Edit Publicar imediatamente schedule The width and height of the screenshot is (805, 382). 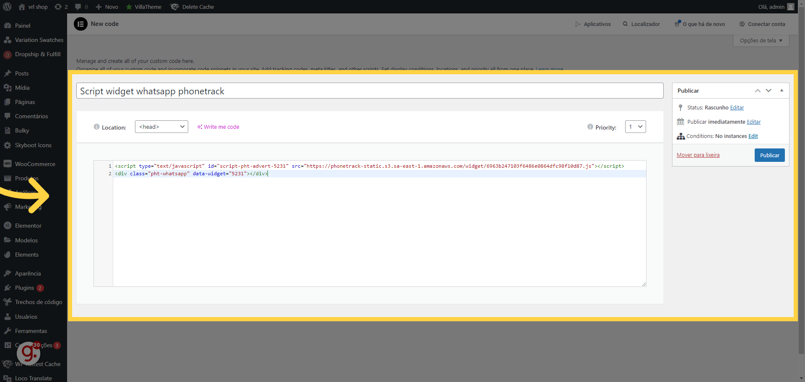754,122
